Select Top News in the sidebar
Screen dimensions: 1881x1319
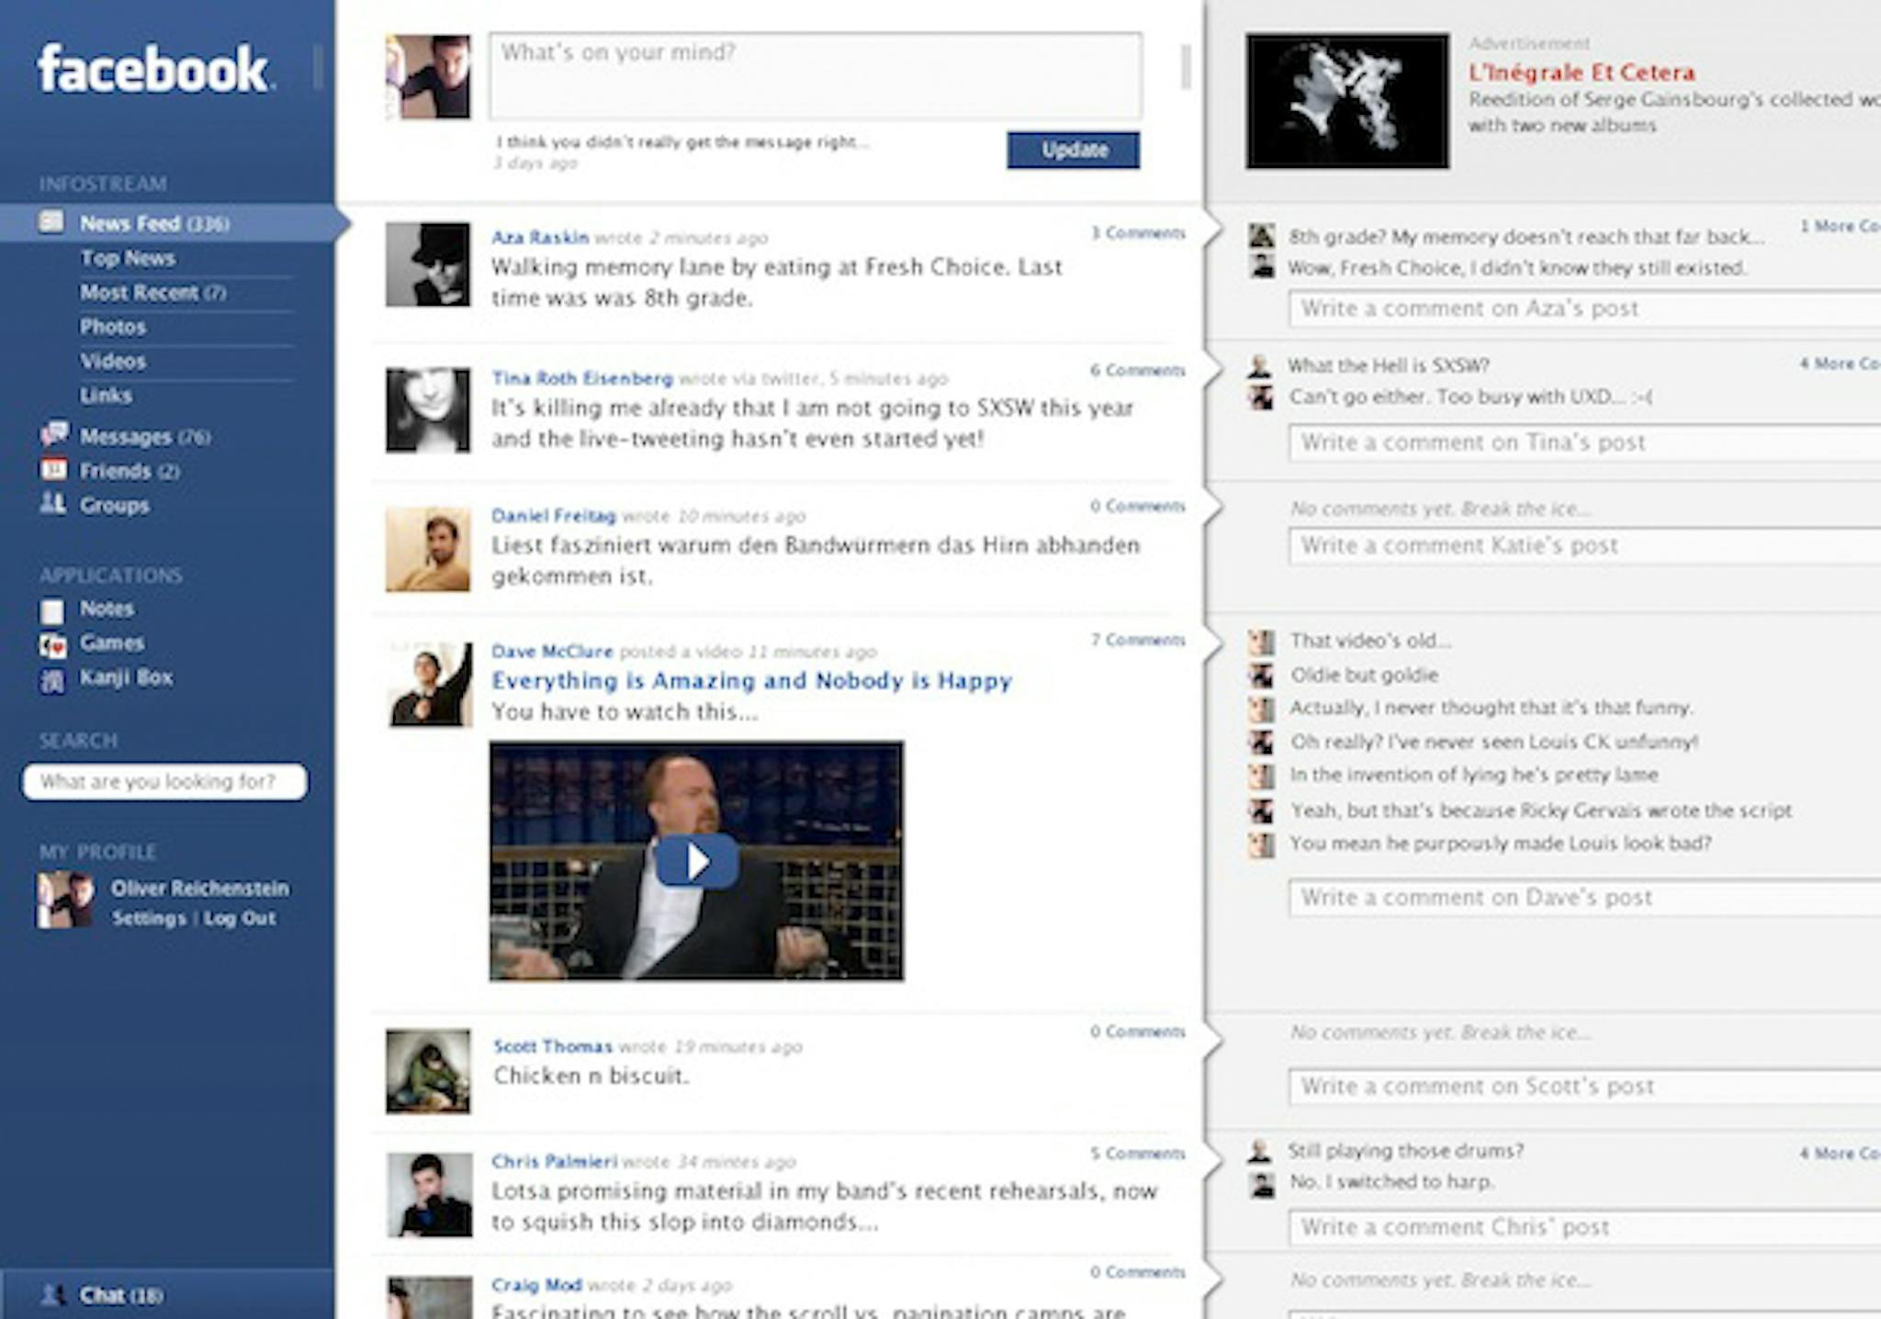click(x=128, y=258)
